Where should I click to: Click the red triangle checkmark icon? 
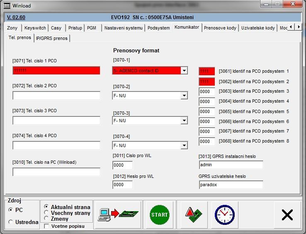click(x=194, y=214)
